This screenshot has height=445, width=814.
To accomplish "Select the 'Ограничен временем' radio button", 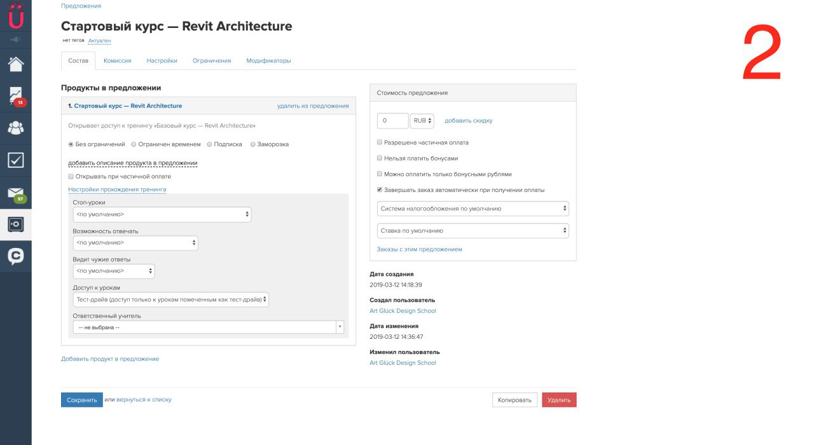I will pyautogui.click(x=134, y=144).
